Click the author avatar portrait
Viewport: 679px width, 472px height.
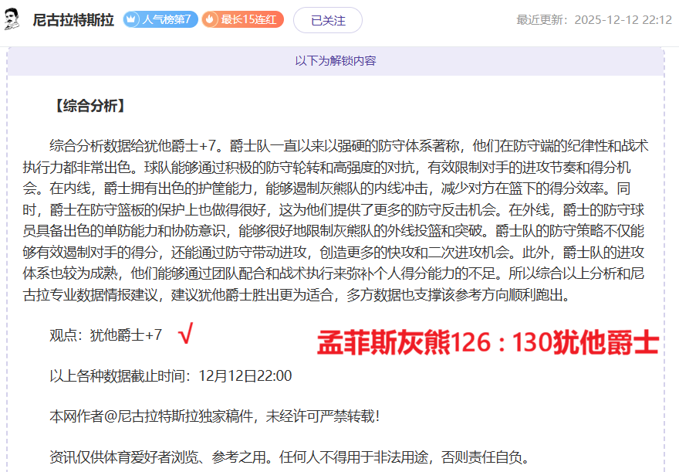[12, 19]
